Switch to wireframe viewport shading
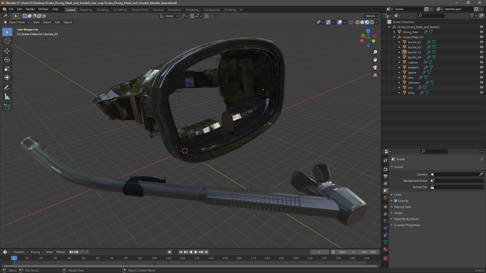 (357, 22)
